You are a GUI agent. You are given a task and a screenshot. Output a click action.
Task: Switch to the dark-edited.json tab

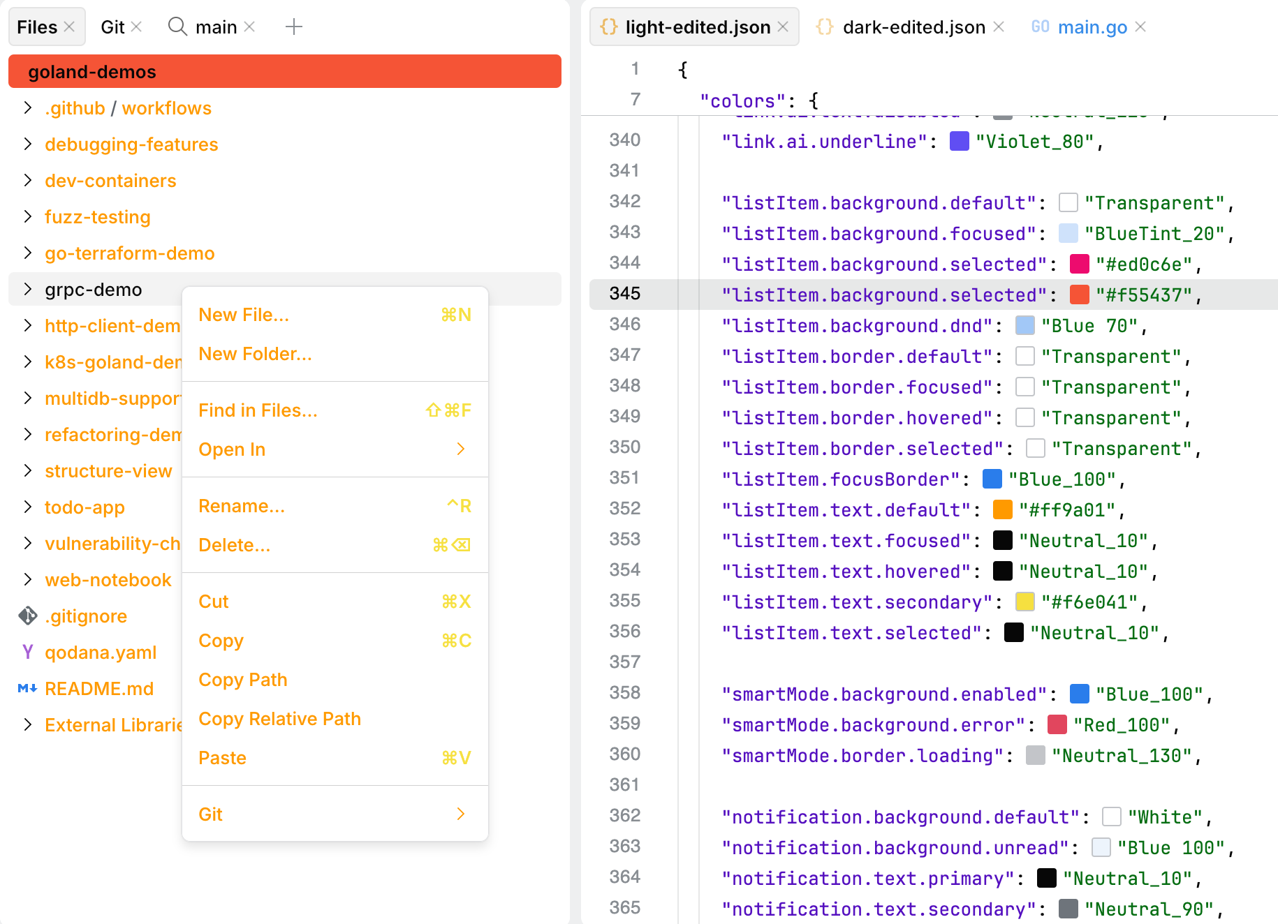(x=913, y=27)
